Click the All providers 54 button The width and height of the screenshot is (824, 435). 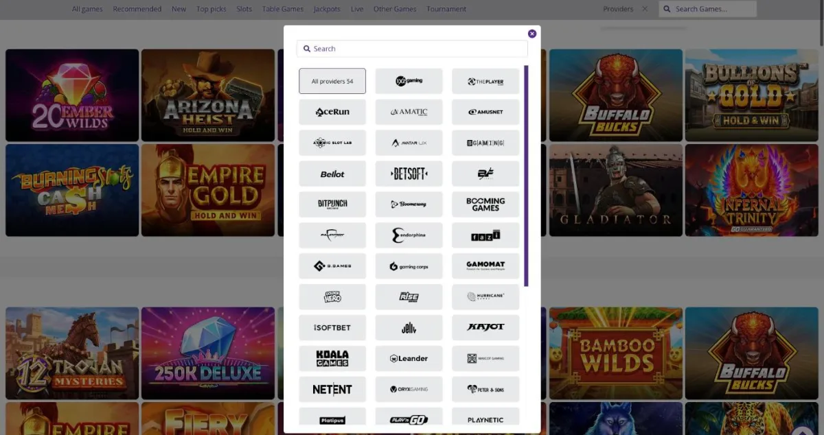point(332,81)
